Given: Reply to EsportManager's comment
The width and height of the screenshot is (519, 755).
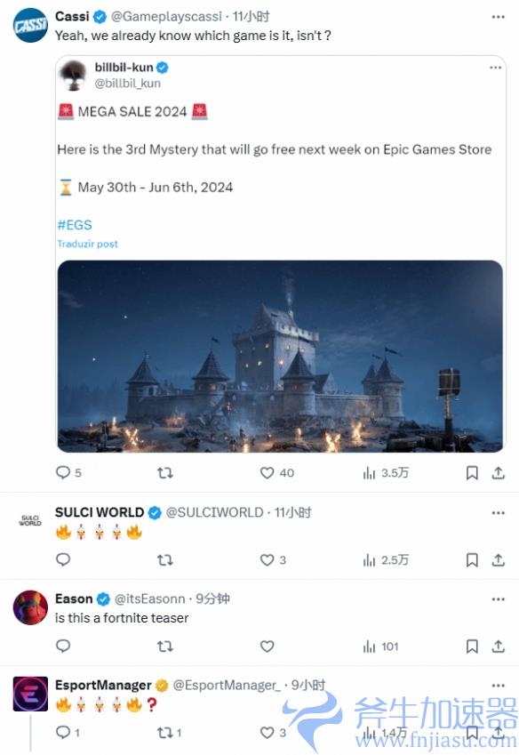Looking at the screenshot, I should click(63, 734).
